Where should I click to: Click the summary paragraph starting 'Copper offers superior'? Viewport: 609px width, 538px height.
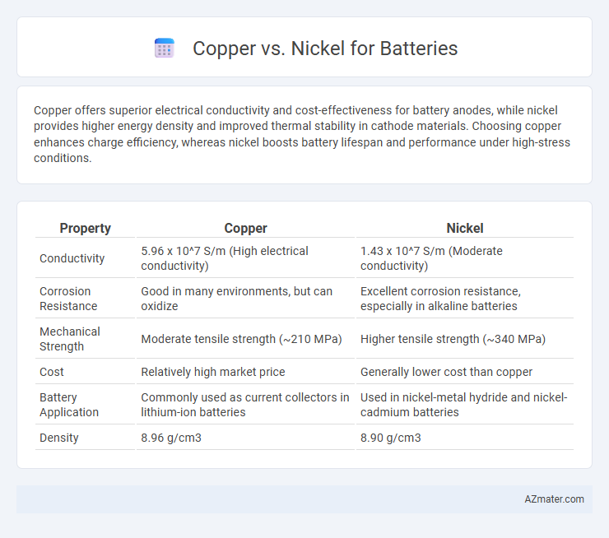(x=302, y=134)
